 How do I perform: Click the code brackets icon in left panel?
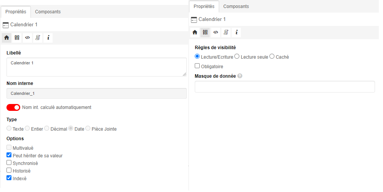coord(27,38)
